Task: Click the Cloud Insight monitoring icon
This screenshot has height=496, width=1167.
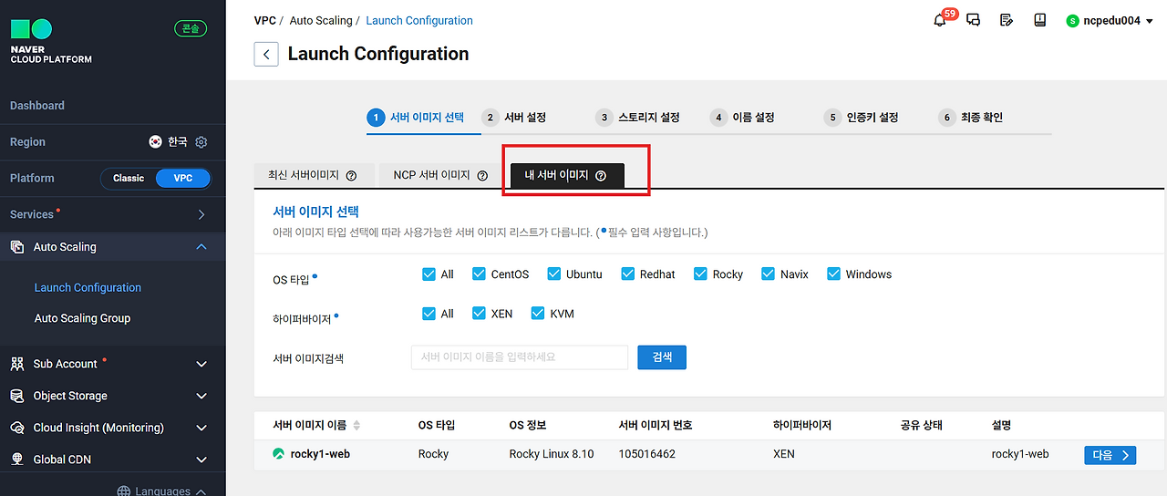Action: (17, 428)
